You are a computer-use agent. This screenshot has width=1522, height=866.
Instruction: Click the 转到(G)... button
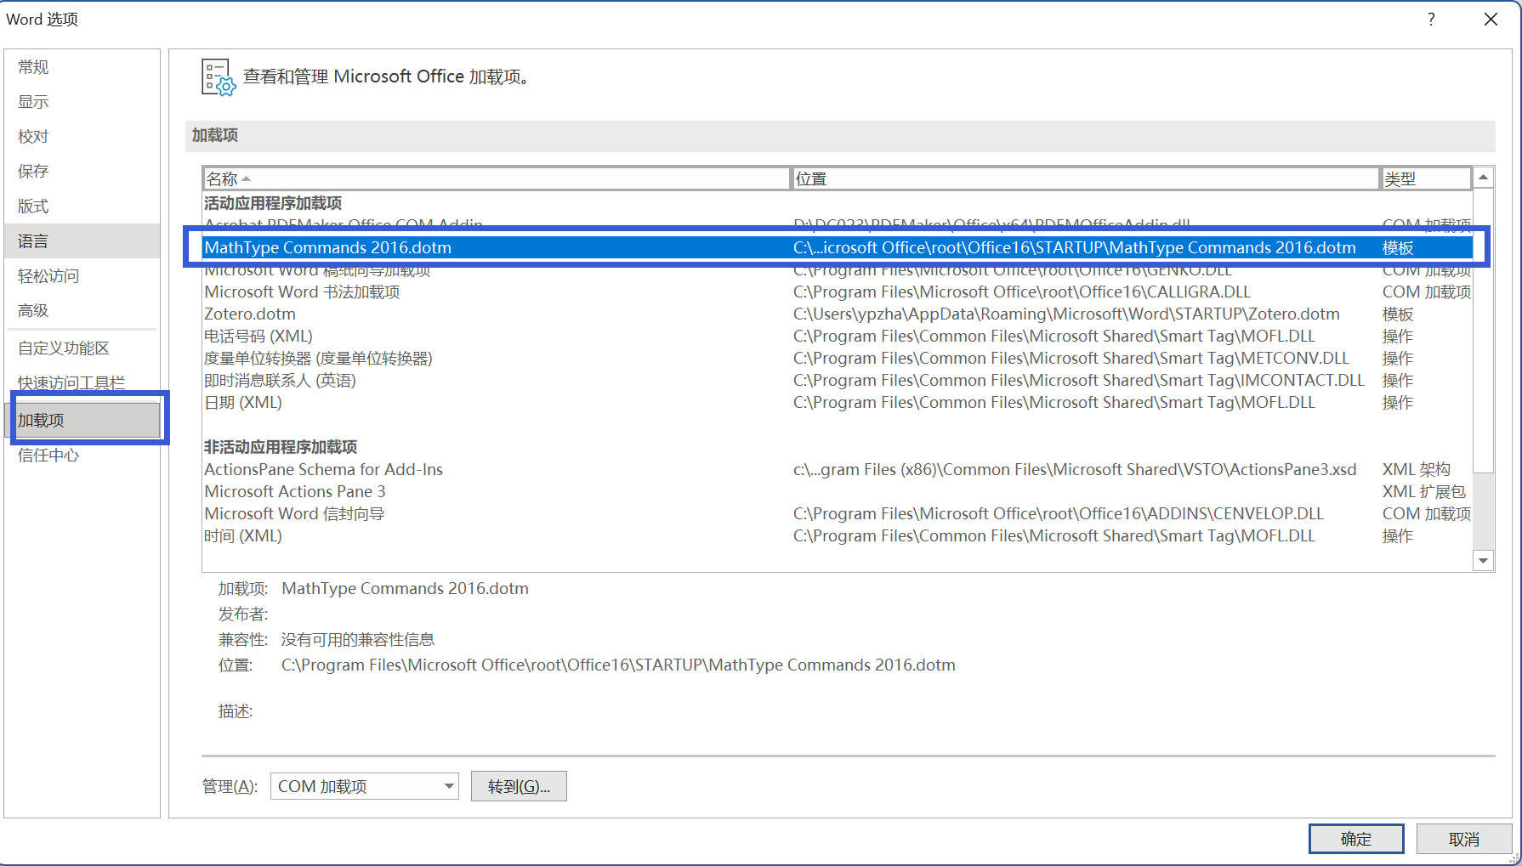(519, 786)
